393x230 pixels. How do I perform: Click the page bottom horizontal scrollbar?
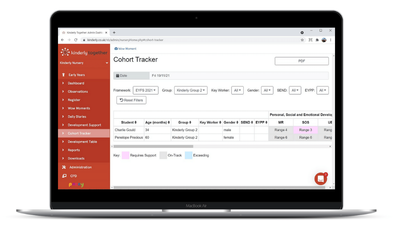pos(219,187)
